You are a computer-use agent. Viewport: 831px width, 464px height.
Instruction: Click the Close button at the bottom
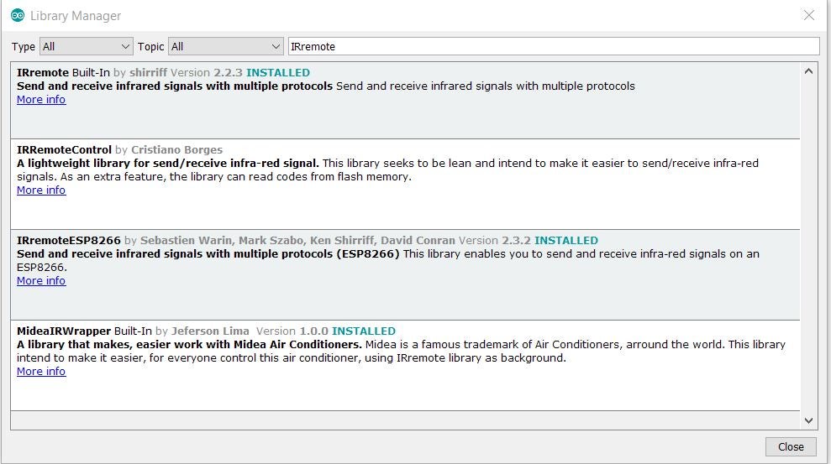tap(790, 446)
